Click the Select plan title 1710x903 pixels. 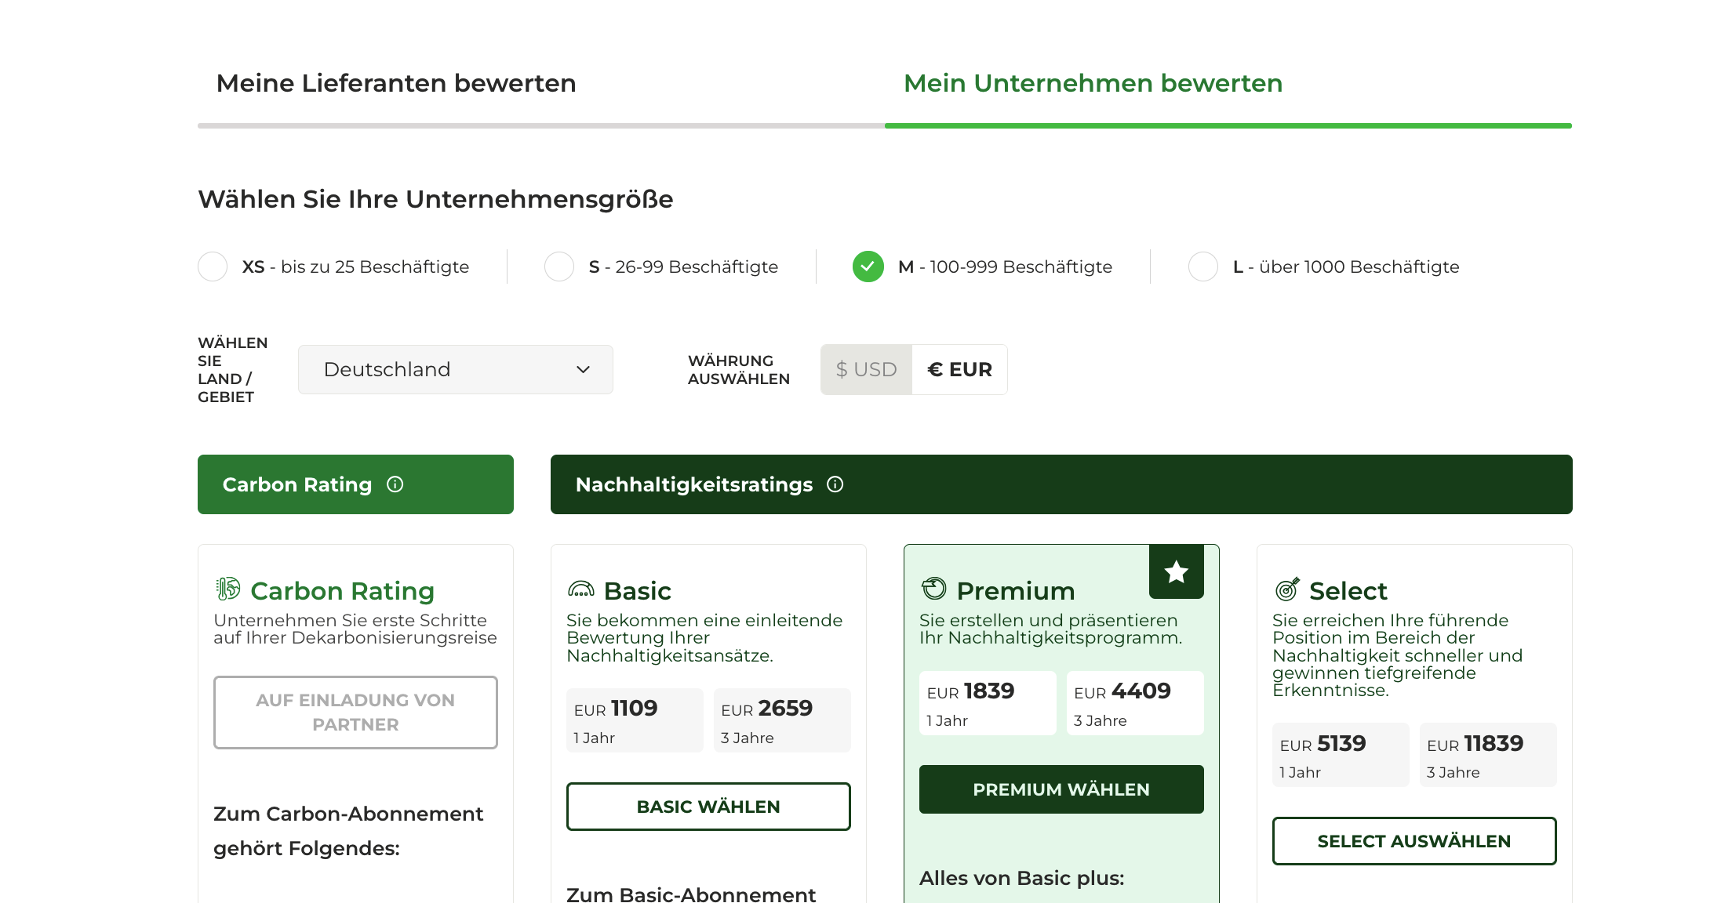pos(1348,591)
